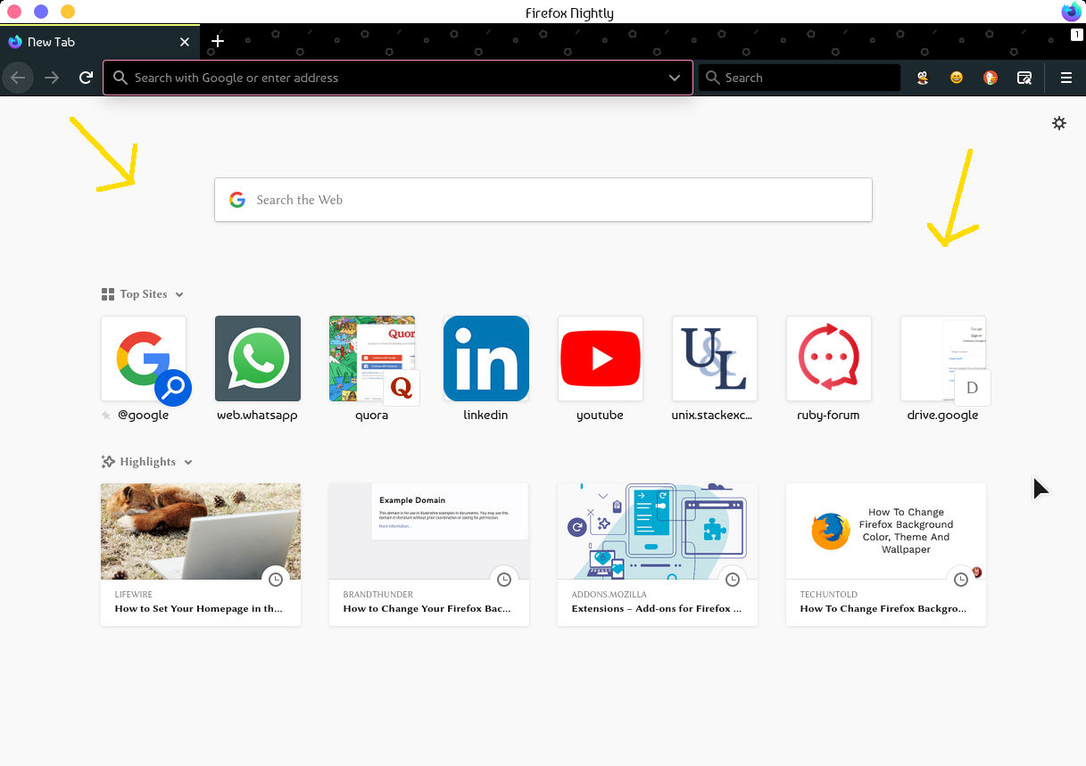Click the magnifier icon in Search box
Viewport: 1086px width, 766px height.
[x=712, y=78]
